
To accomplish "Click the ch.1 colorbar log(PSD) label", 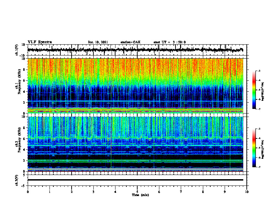I will point(263,92).
